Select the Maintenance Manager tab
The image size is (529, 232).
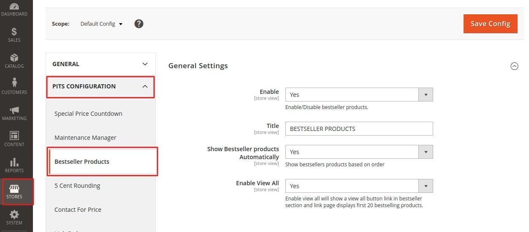tap(85, 138)
